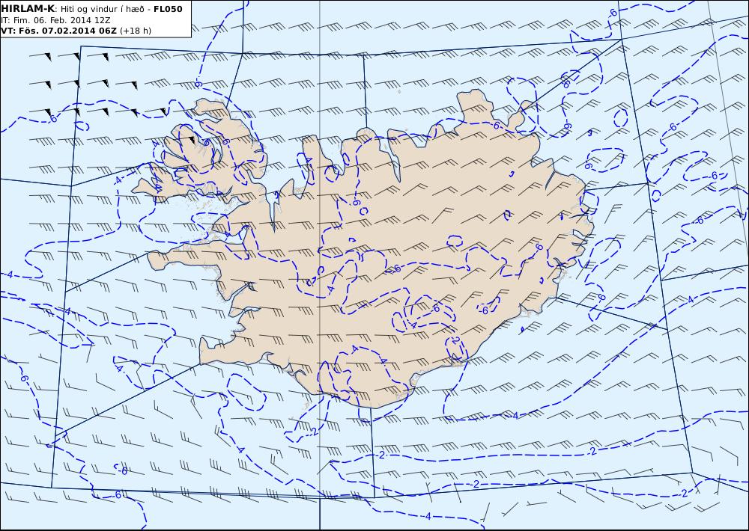The height and width of the screenshot is (531, 749).
Task: Select the FL050 flight level label
Action: coord(168,9)
